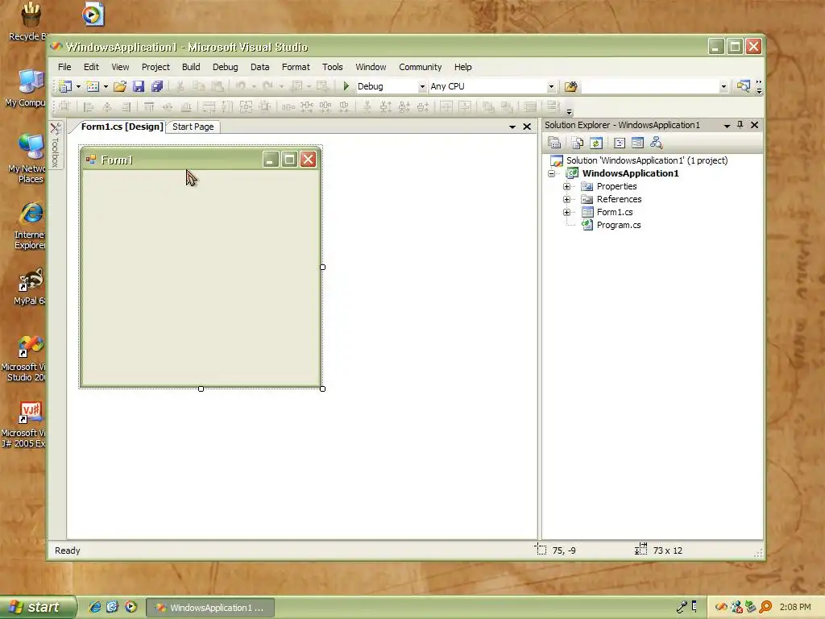Image resolution: width=825 pixels, height=619 pixels.
Task: Open layout toolbar options arrow
Action: [570, 111]
